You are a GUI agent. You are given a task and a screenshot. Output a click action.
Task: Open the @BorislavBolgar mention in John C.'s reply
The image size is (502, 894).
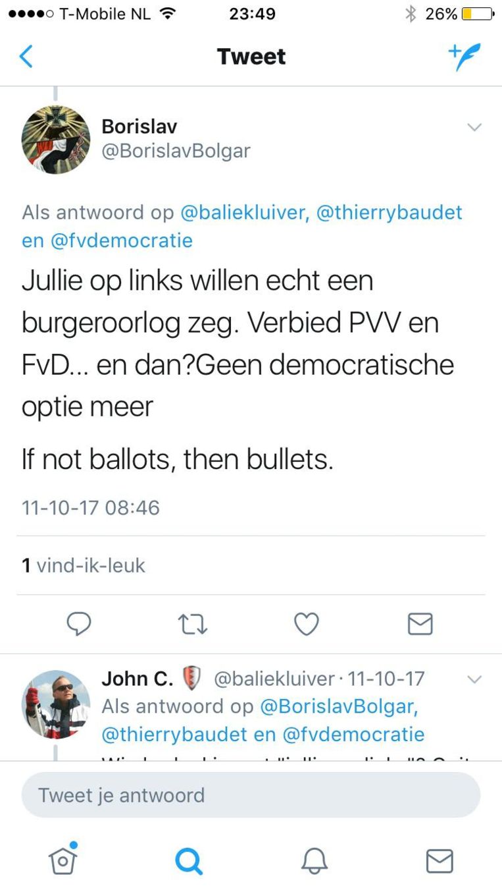pos(339,706)
